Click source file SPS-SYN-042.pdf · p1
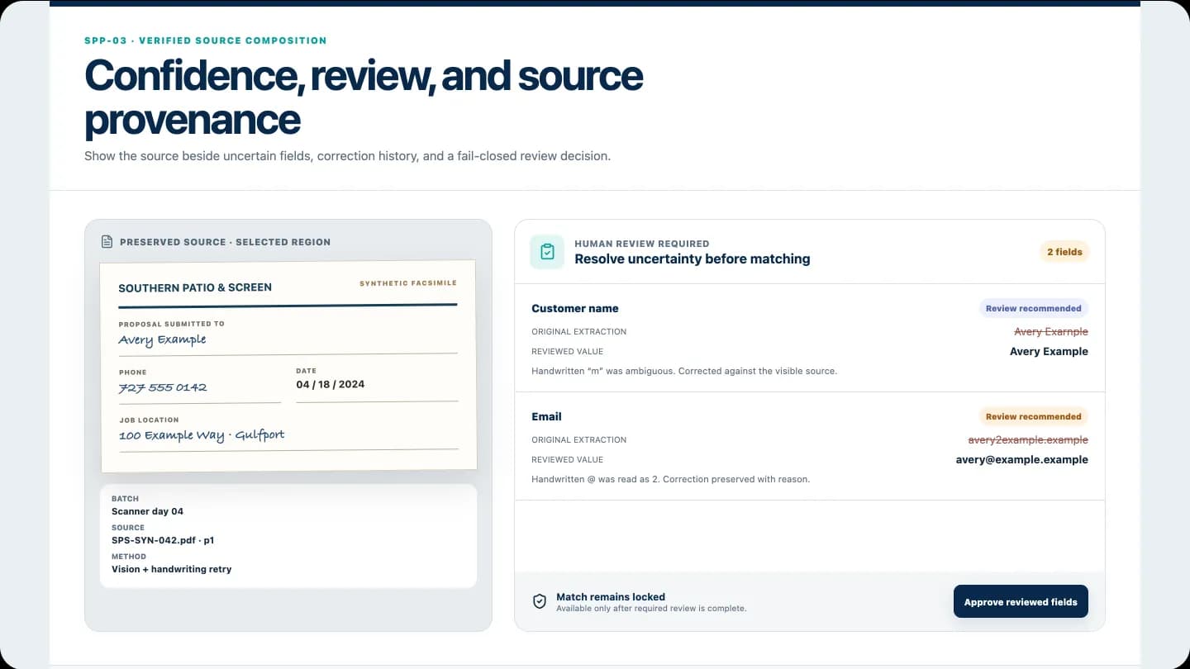Screen dimensions: 1190x669 [x=163, y=540]
